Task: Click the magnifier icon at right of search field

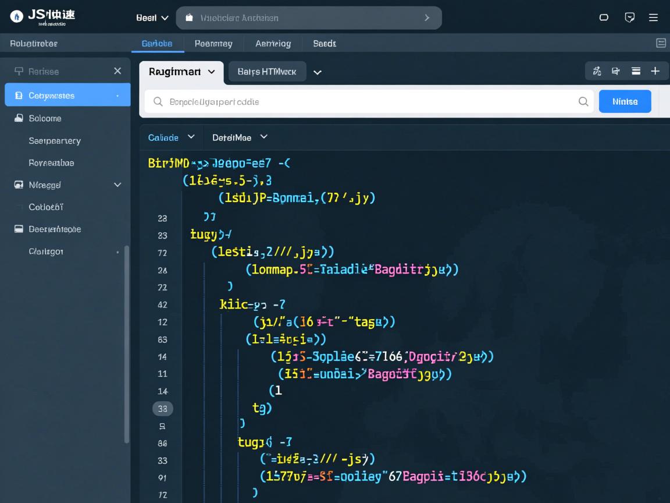Action: 583,101
